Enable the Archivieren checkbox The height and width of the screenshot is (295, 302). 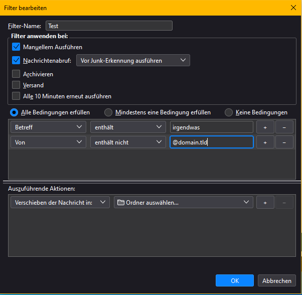16,74
